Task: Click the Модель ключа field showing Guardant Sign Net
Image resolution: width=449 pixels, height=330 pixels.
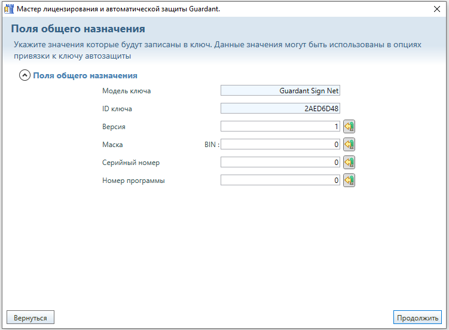Action: coord(280,91)
